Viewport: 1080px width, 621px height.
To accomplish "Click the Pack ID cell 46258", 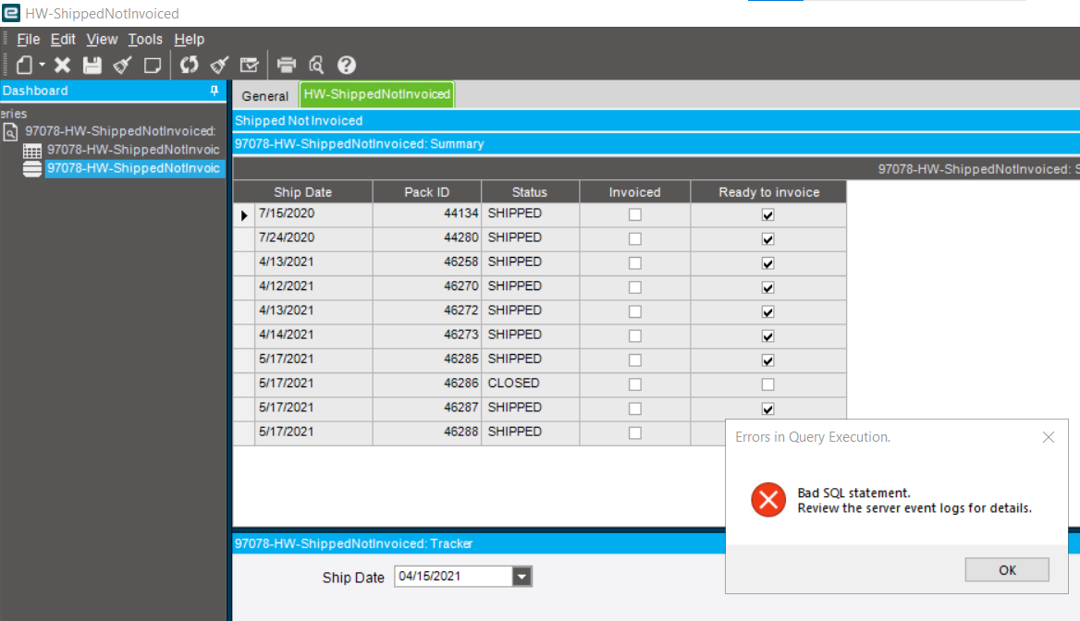I will tap(427, 262).
